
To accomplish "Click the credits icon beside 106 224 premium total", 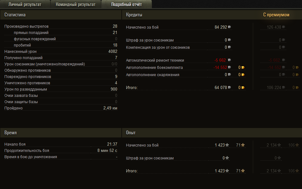I will pos(283,87).
